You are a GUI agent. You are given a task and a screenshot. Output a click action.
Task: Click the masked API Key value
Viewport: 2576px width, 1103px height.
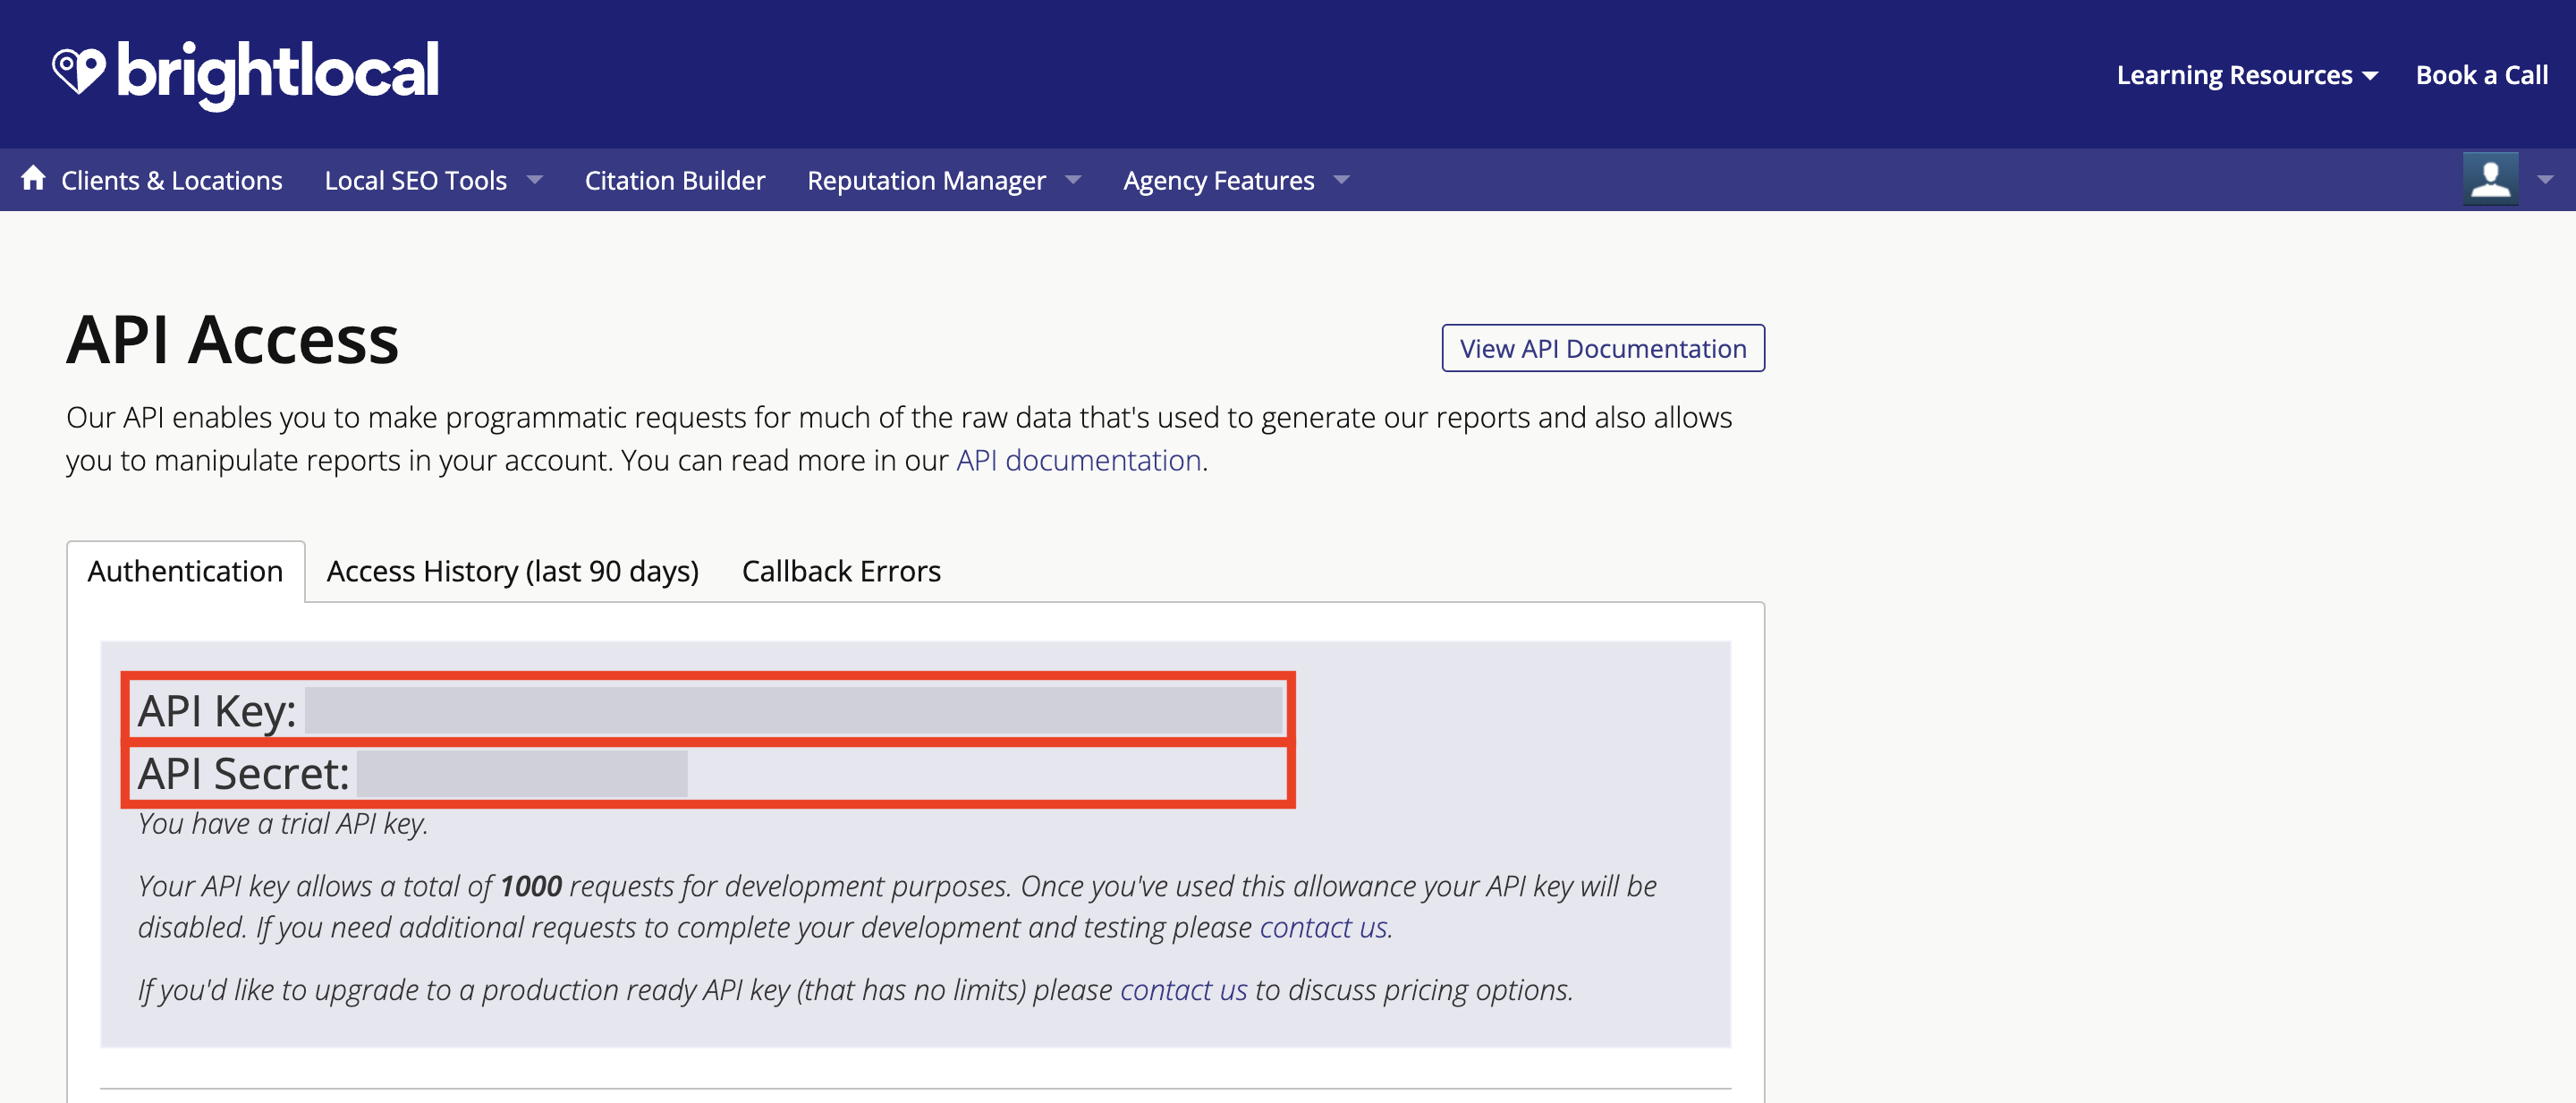tap(793, 710)
